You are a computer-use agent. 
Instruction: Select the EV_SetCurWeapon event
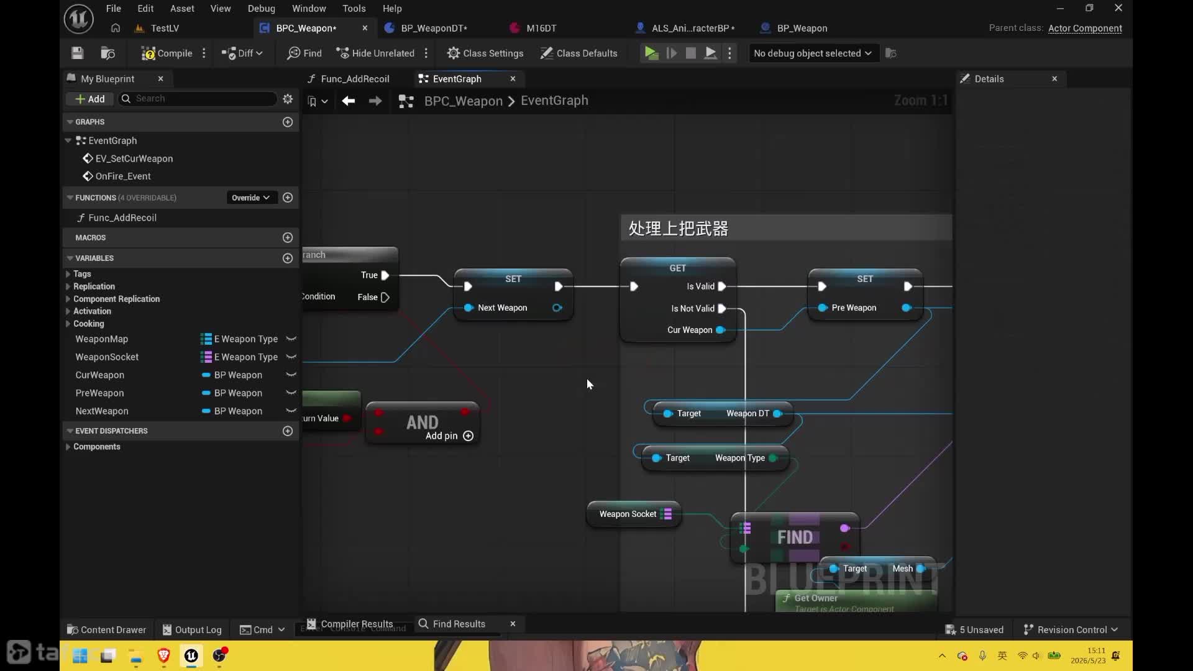[x=134, y=158]
